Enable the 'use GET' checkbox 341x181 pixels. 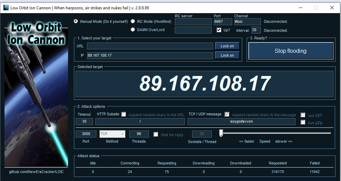click(x=303, y=115)
